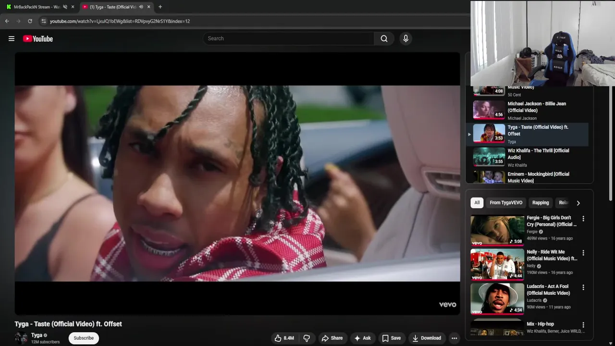
Task: Click the search magnifier button
Action: (x=384, y=38)
